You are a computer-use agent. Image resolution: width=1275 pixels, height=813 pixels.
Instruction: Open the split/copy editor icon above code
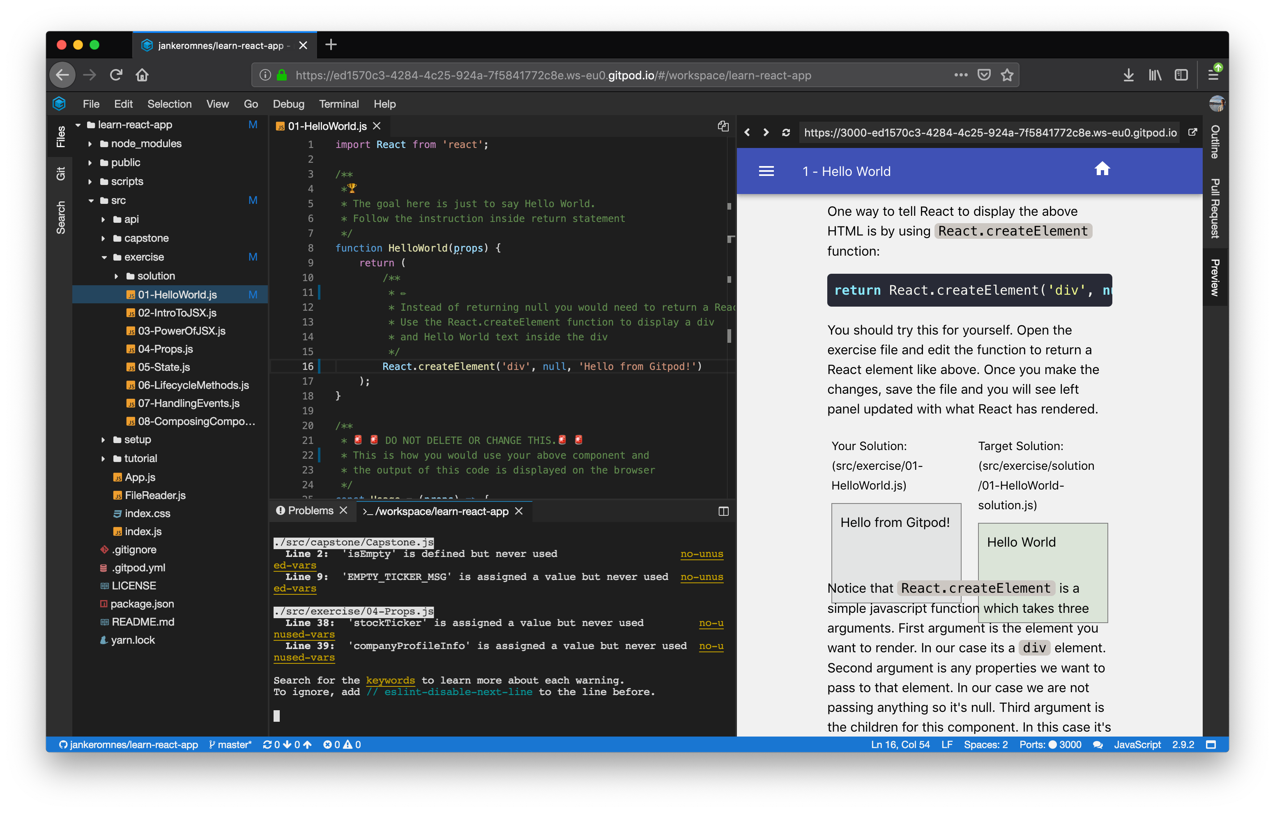(723, 126)
